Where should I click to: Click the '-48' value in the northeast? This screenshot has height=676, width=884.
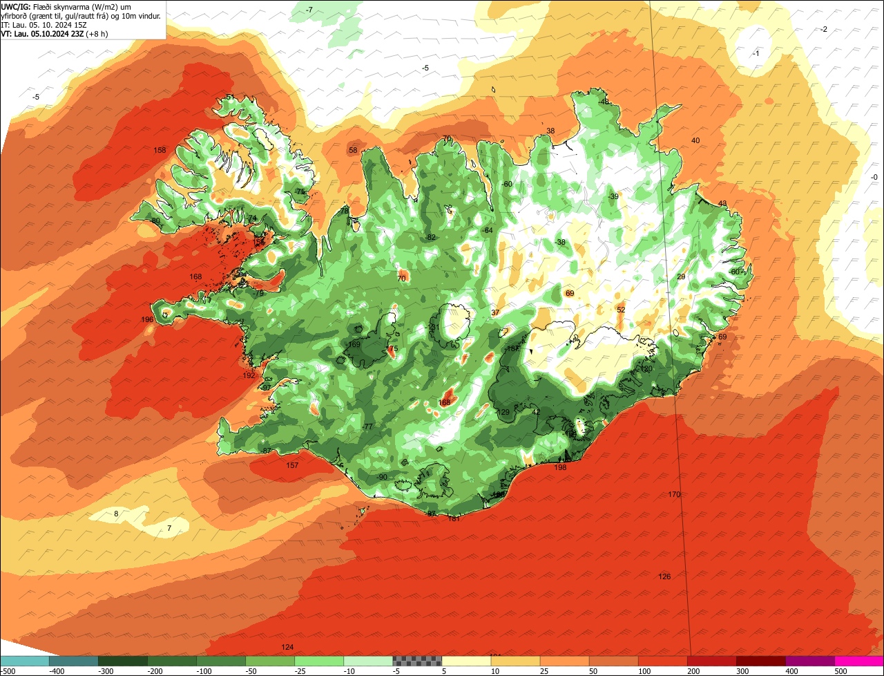coord(604,102)
